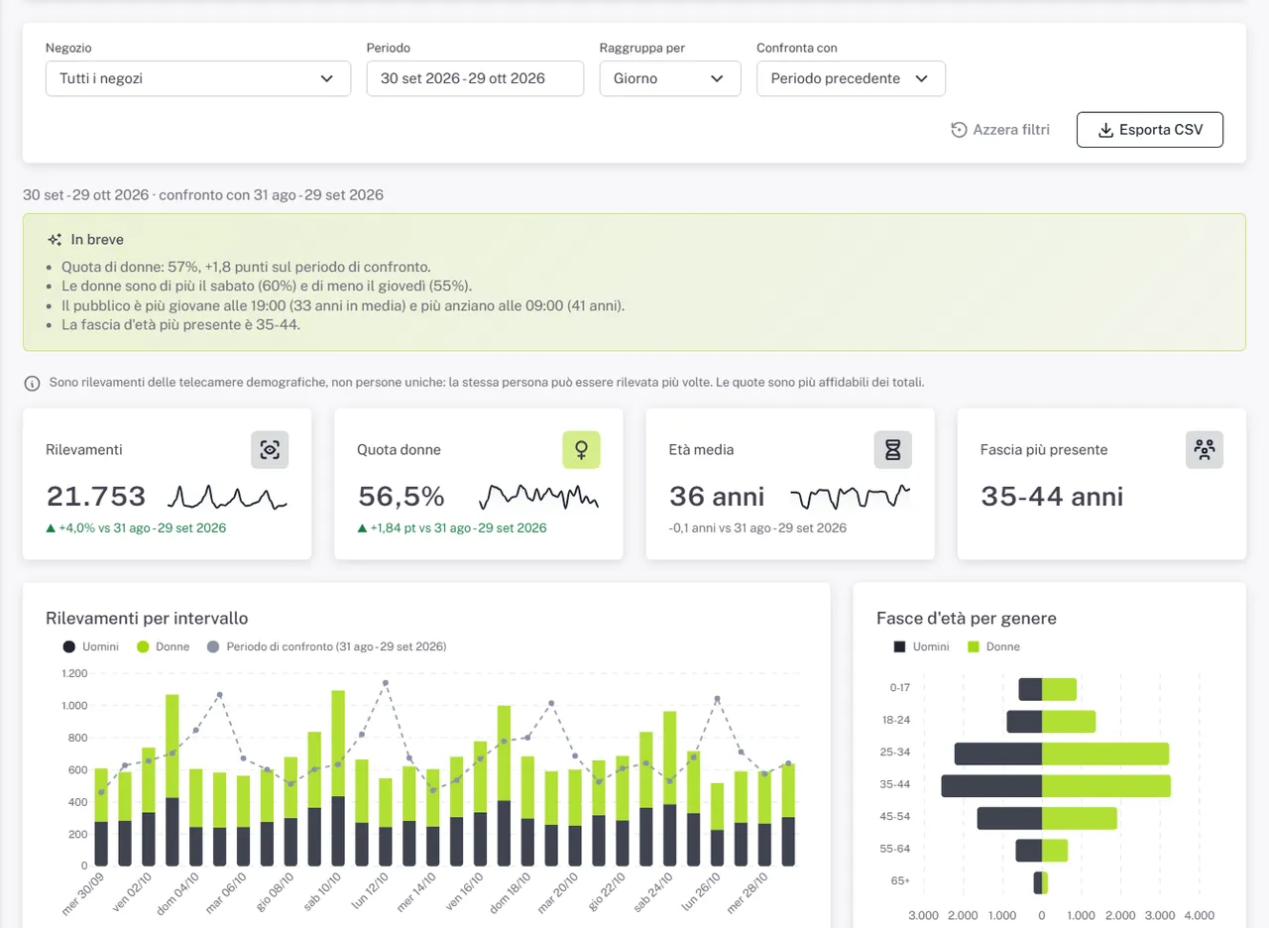The height and width of the screenshot is (928, 1269).
Task: Click the sparkle icon next to In breve
Action: [55, 240]
